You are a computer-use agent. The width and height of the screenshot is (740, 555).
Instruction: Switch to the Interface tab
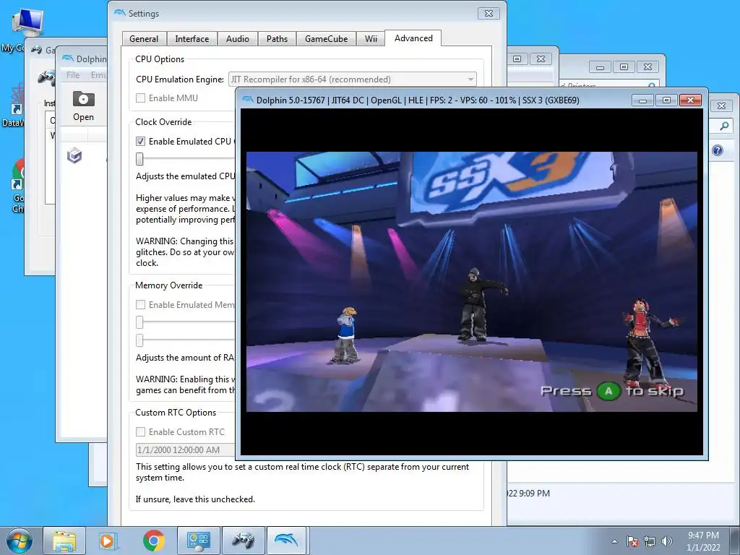192,39
